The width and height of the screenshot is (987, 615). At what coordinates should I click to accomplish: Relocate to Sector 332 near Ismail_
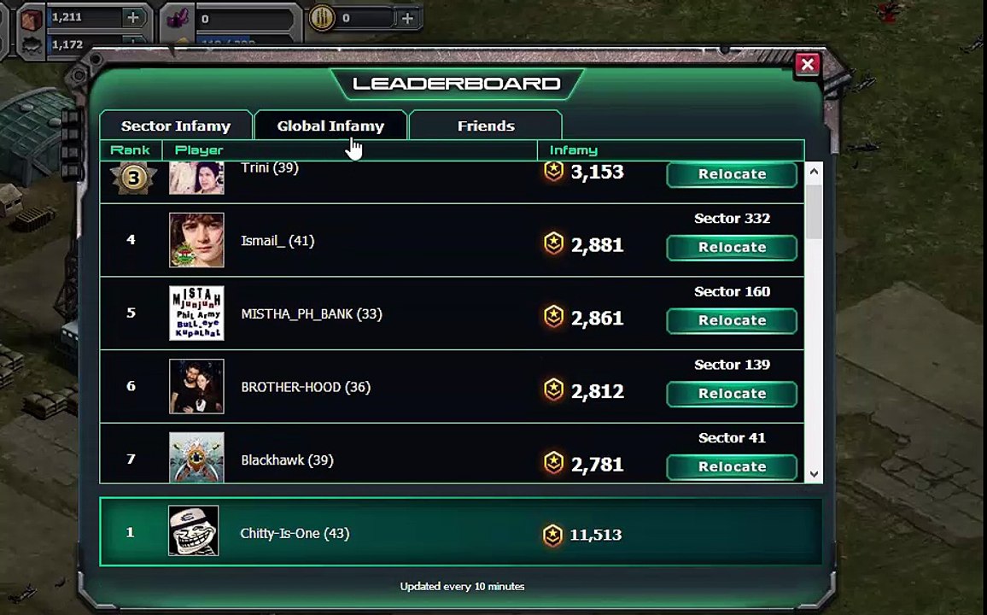pyautogui.click(x=732, y=248)
